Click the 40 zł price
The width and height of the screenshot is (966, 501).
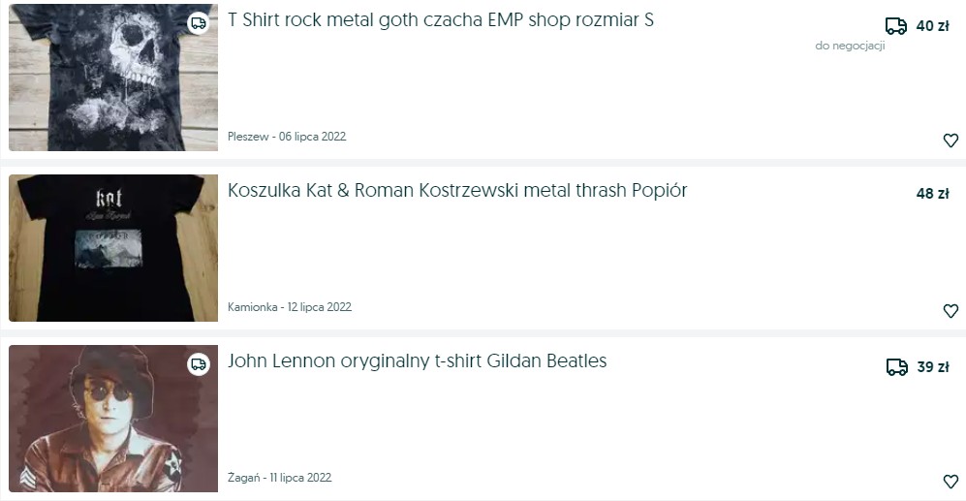tap(932, 26)
